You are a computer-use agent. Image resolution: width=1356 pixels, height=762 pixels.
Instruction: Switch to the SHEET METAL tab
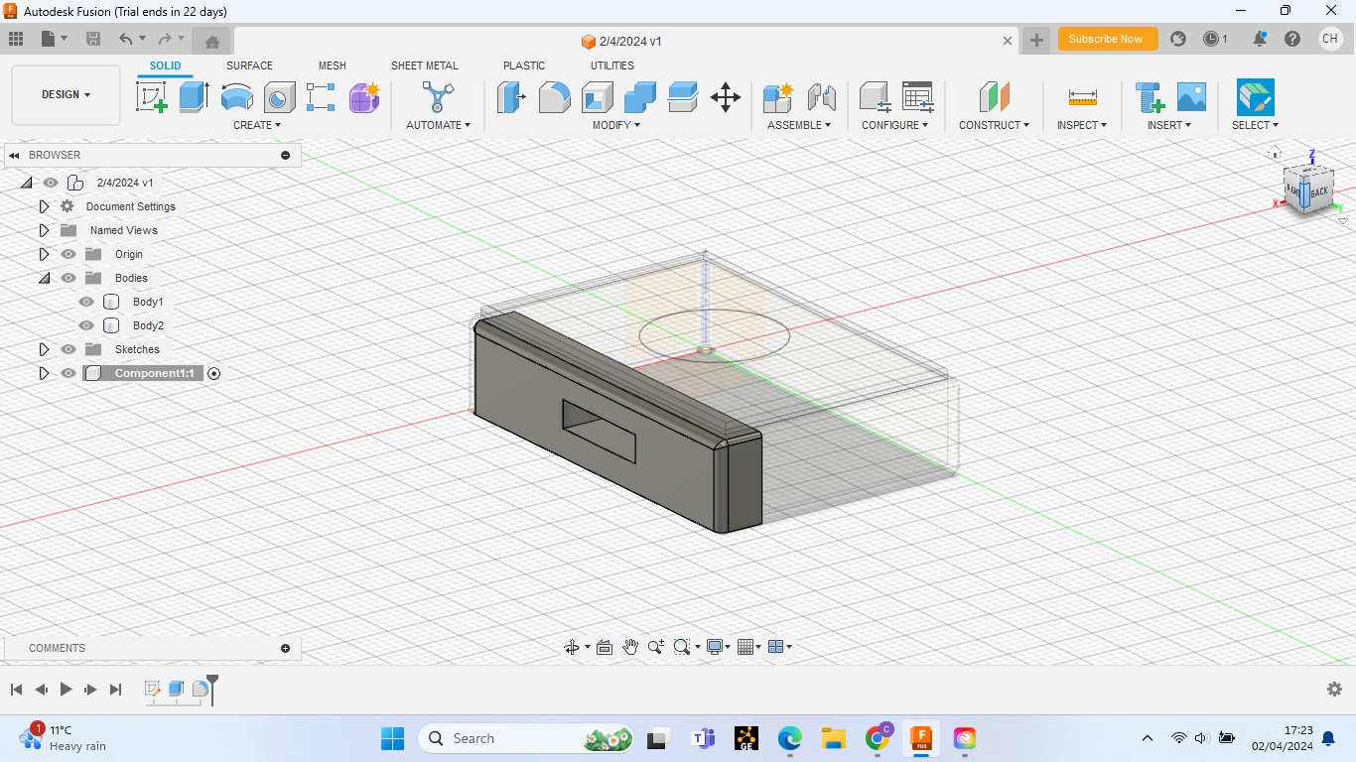pyautogui.click(x=425, y=65)
